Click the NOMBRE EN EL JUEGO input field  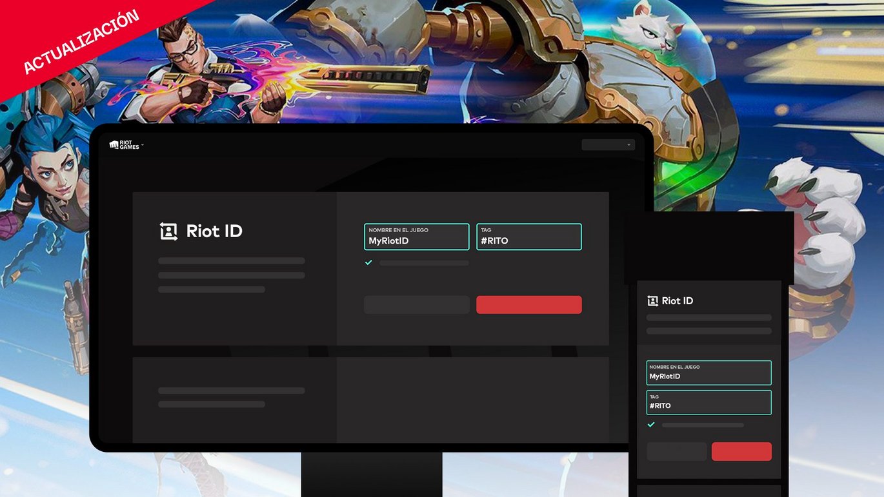point(416,237)
